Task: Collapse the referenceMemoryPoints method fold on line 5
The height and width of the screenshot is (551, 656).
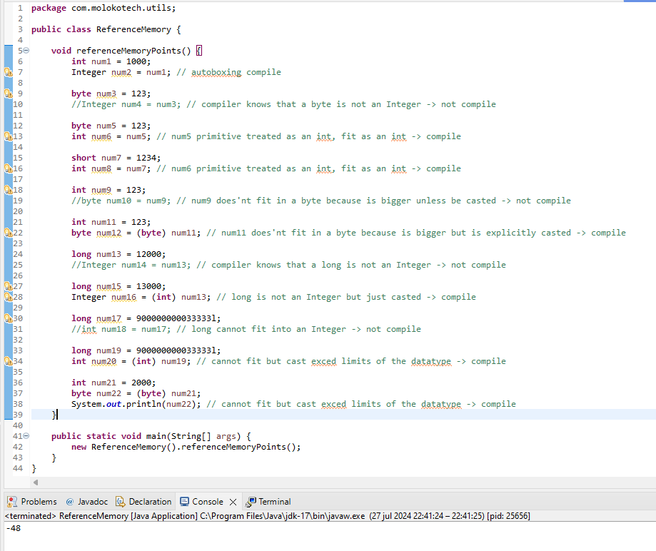Action: (x=26, y=51)
